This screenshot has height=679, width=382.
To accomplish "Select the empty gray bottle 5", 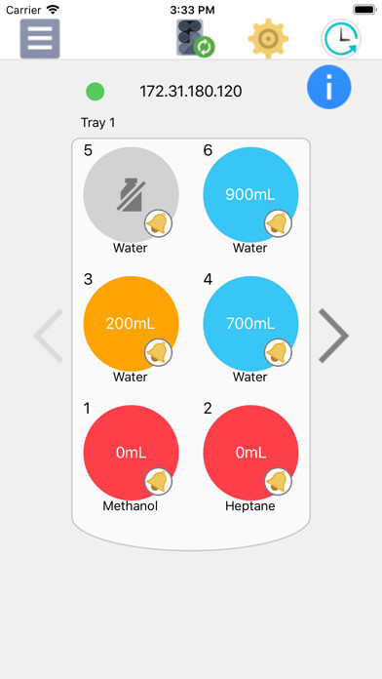I will point(131,195).
